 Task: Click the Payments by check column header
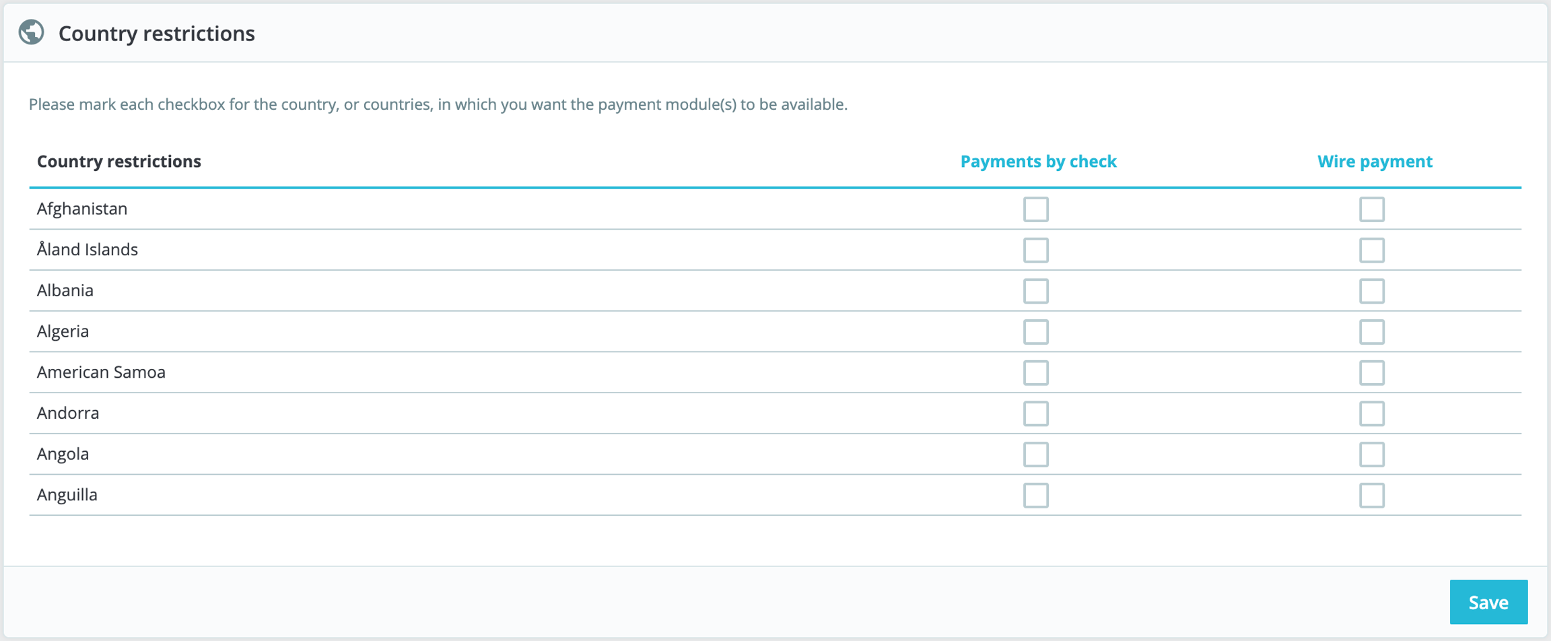tap(1038, 162)
